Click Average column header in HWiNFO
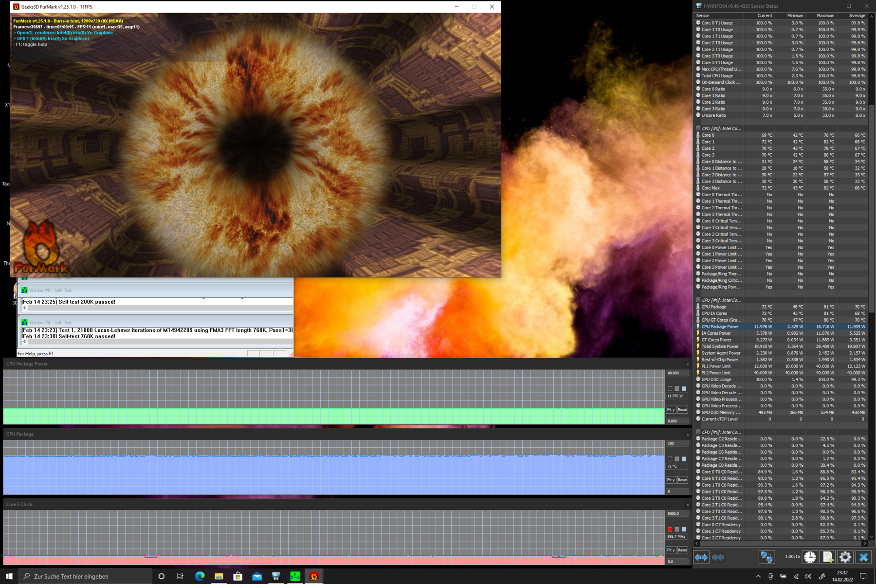The width and height of the screenshot is (876, 584). (x=852, y=16)
